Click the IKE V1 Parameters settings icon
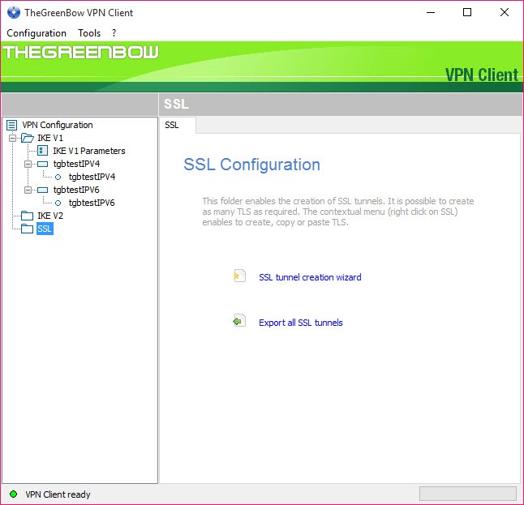The image size is (524, 505). 42,151
